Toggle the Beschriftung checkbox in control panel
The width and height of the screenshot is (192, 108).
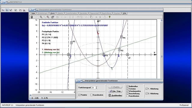point(127,94)
